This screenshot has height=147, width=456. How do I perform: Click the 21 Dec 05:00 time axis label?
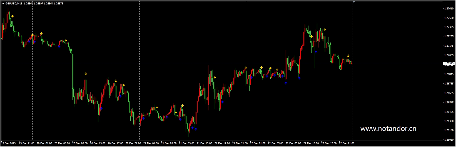point(169,143)
